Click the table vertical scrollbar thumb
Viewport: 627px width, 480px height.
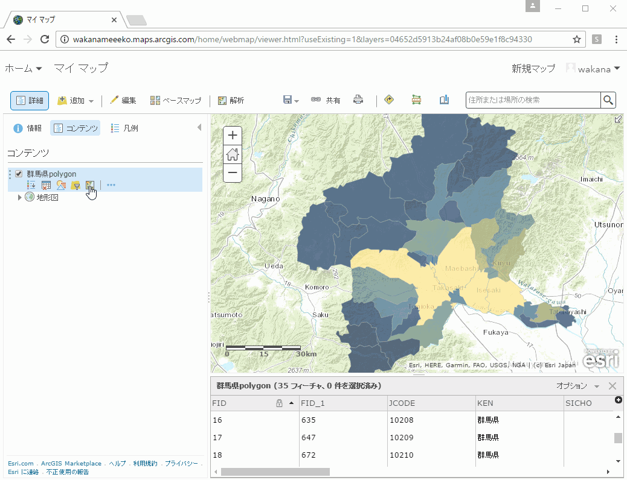click(x=618, y=438)
